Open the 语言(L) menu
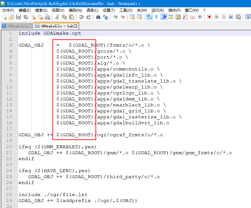 (92, 10)
